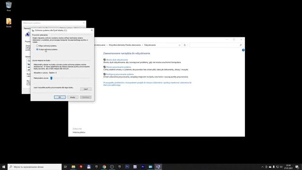Select the folder icon on the desktop
The image size is (302, 170).
click(x=8, y=23)
